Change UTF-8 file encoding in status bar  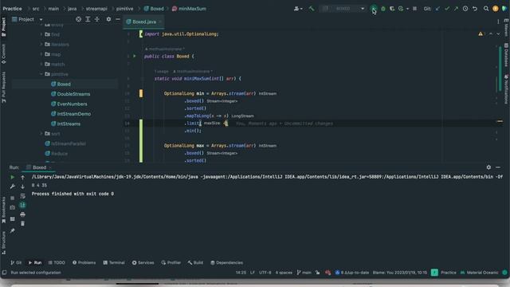click(x=265, y=273)
